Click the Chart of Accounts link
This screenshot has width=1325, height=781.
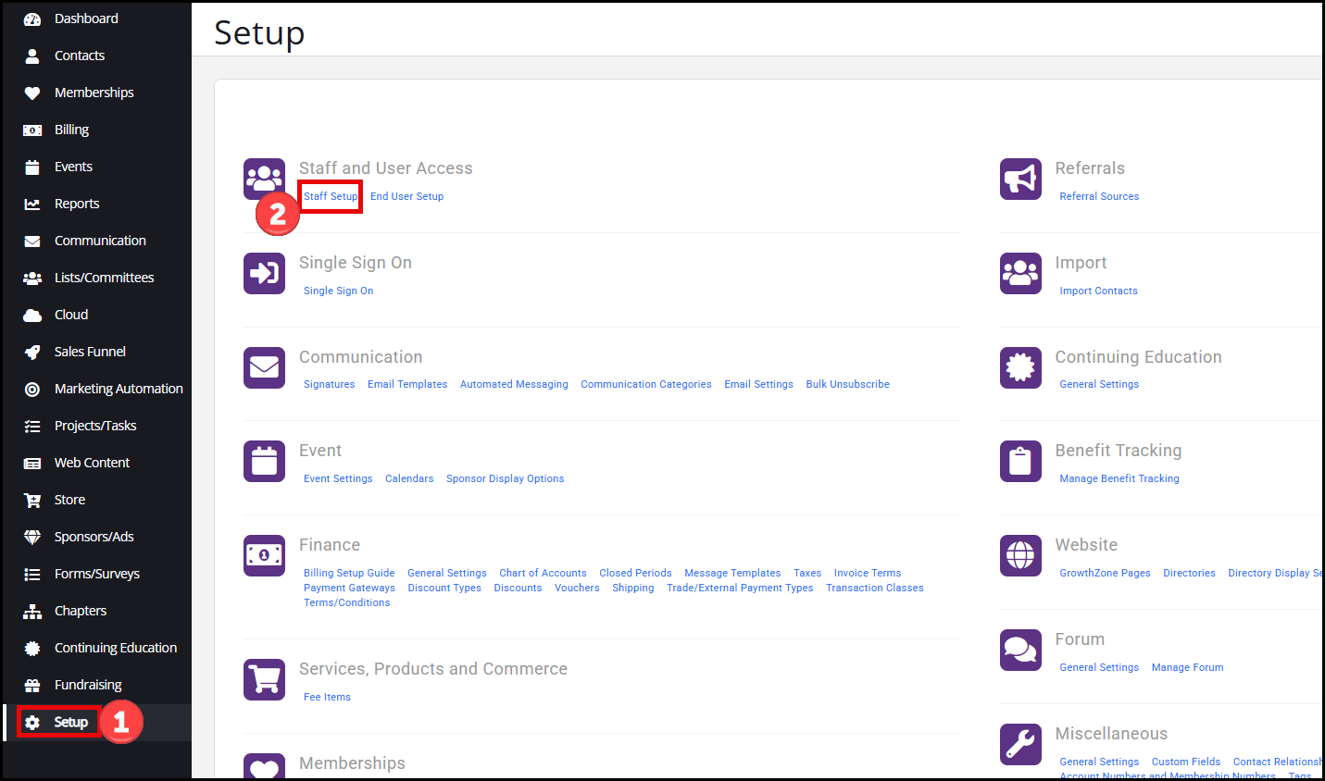tap(543, 573)
